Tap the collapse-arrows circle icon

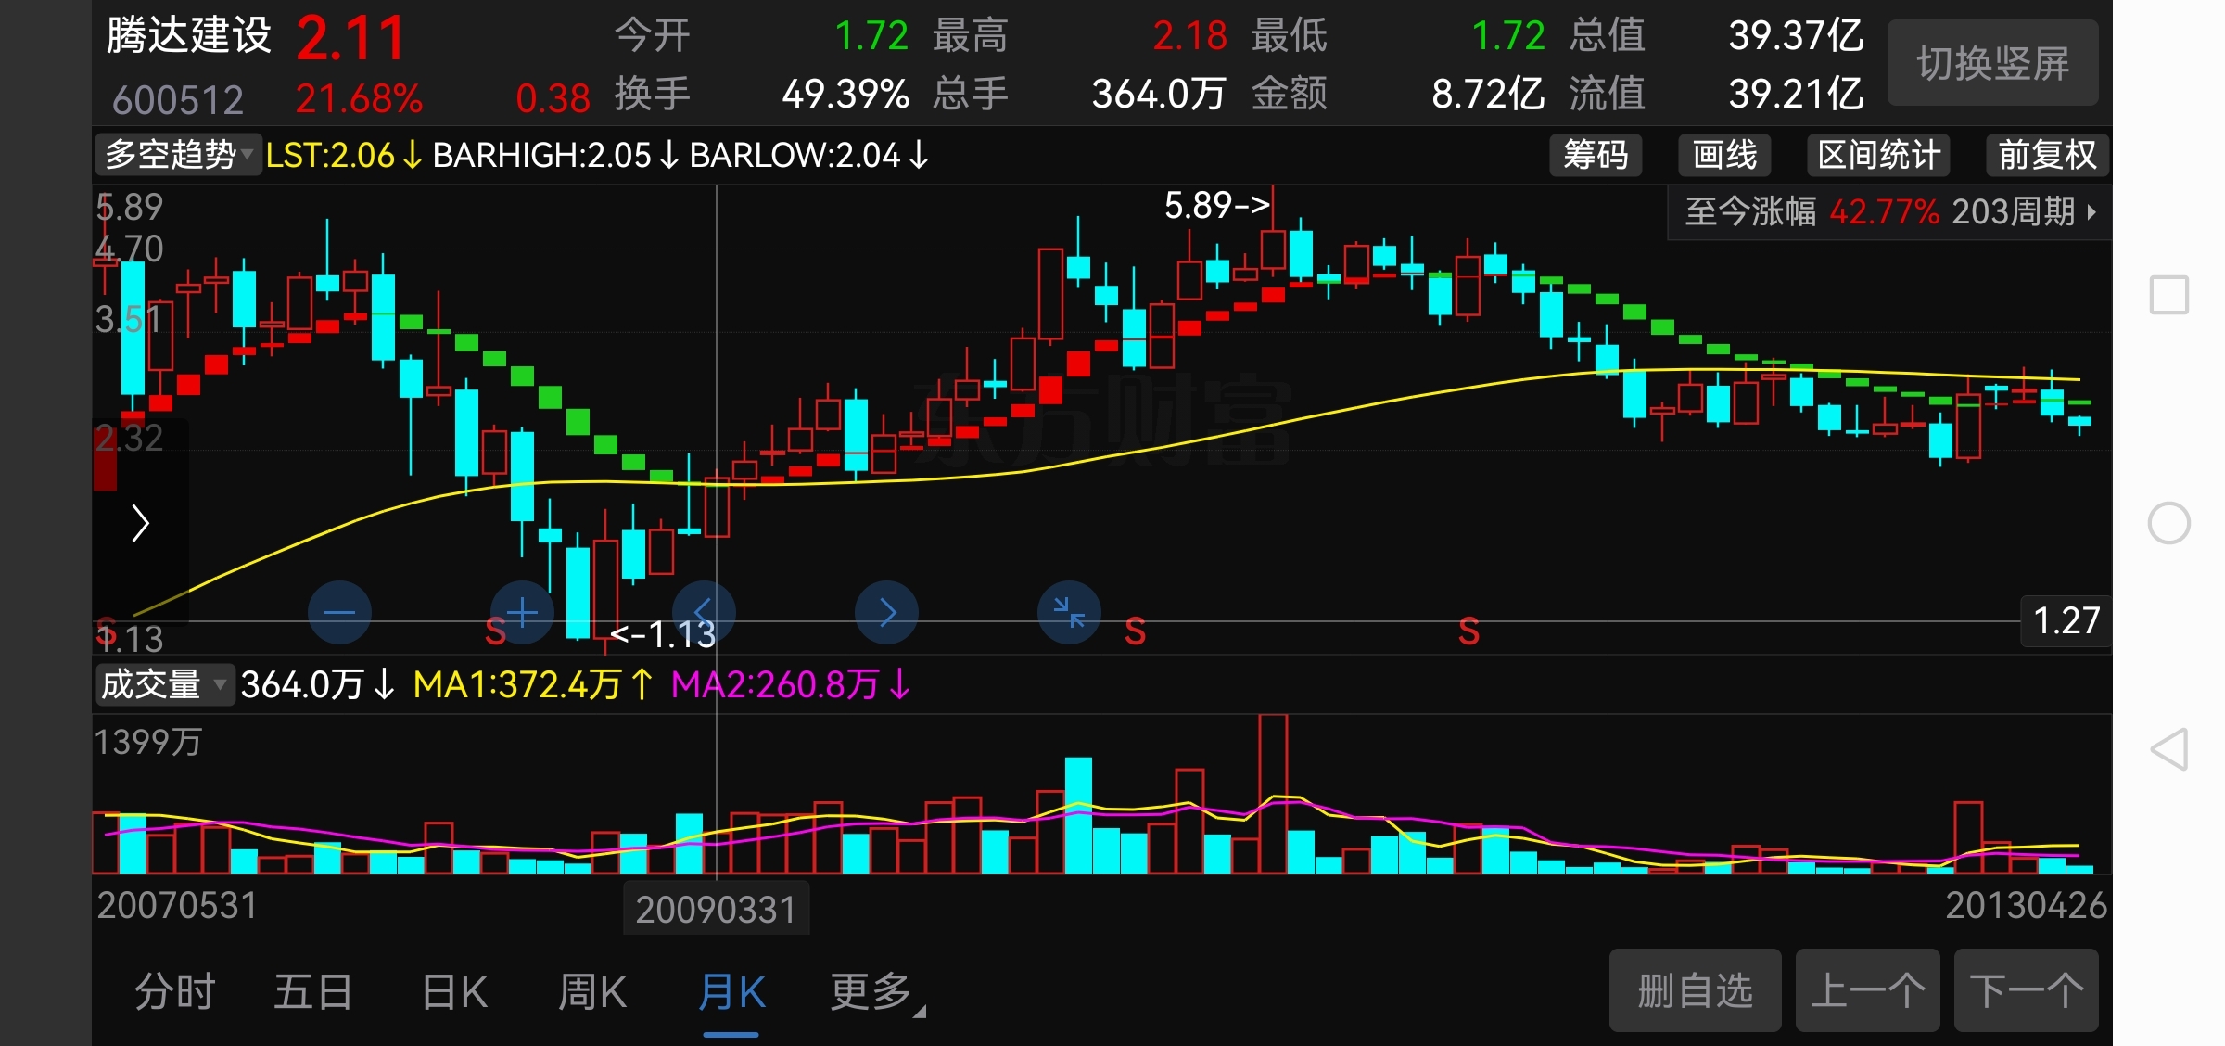click(x=1069, y=613)
